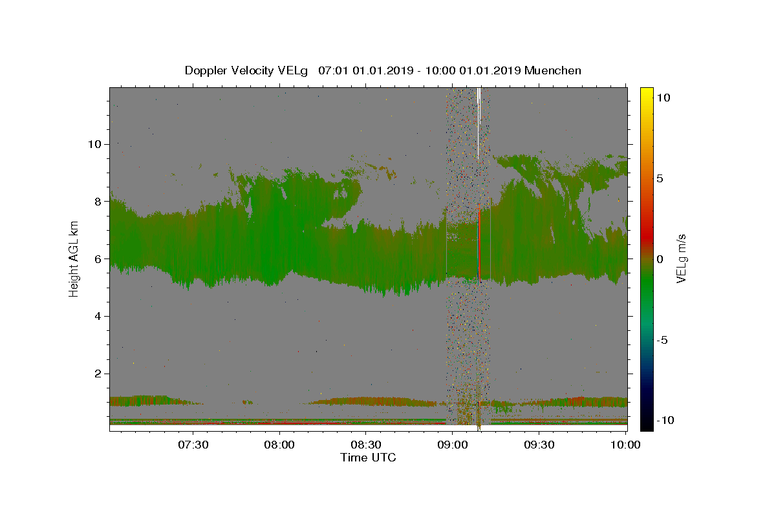Click the 10:00 time tick label

click(625, 445)
